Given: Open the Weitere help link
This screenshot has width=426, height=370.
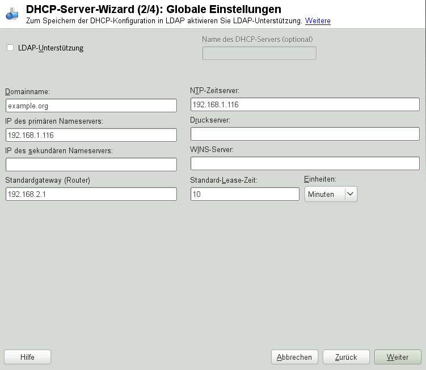Looking at the screenshot, I should (x=318, y=20).
